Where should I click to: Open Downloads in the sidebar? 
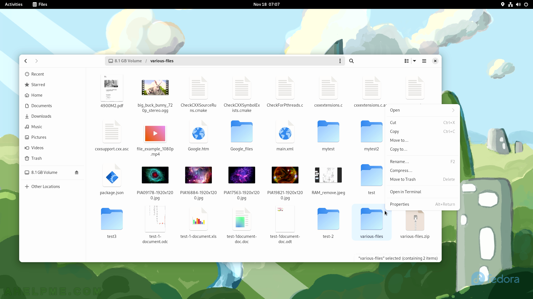(53, 116)
